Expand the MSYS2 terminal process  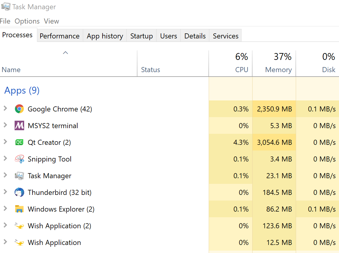tap(5, 125)
